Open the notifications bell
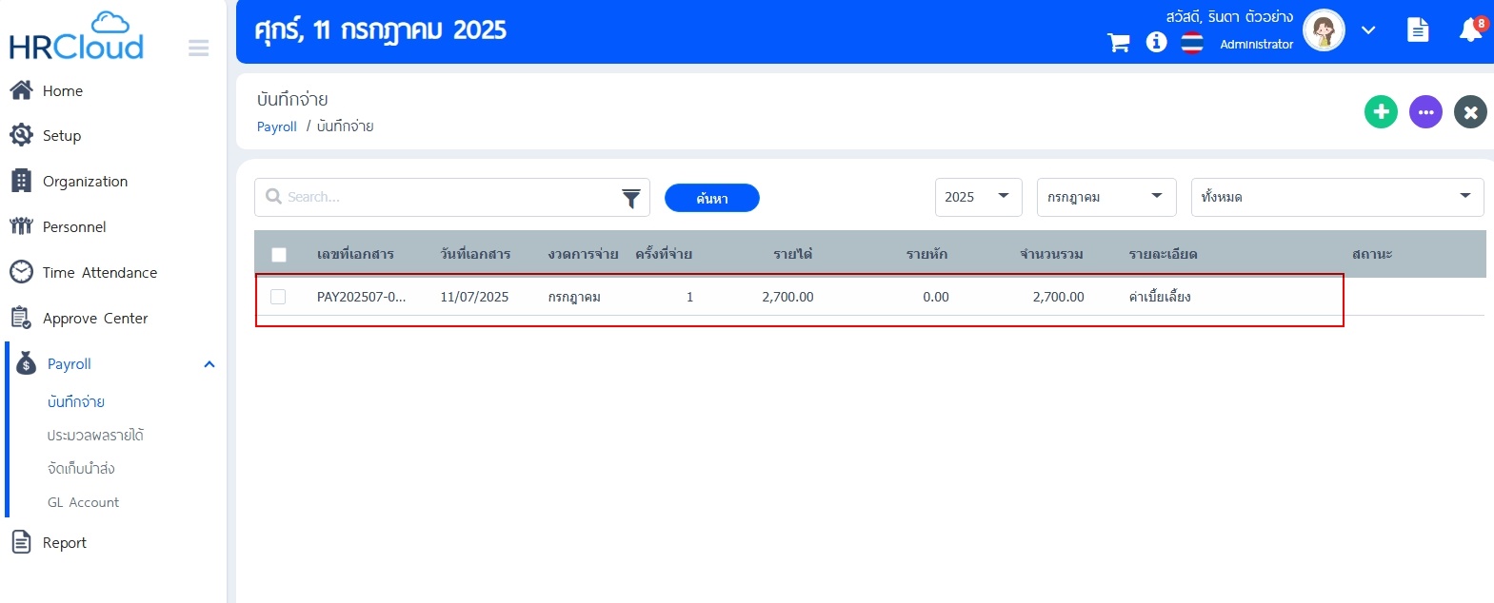 click(1470, 30)
